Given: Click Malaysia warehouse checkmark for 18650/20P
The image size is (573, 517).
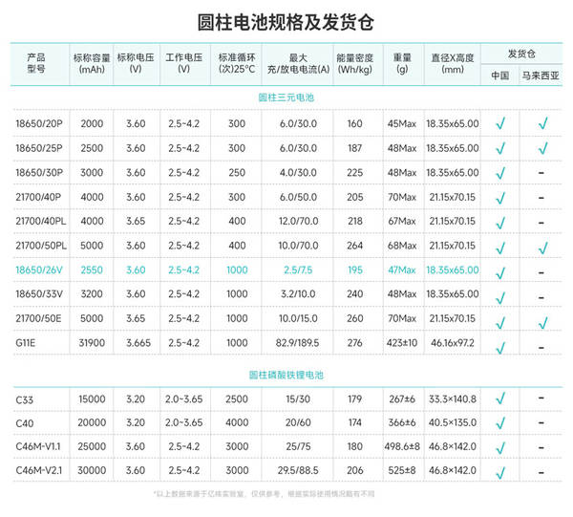Looking at the screenshot, I should pos(543,123).
